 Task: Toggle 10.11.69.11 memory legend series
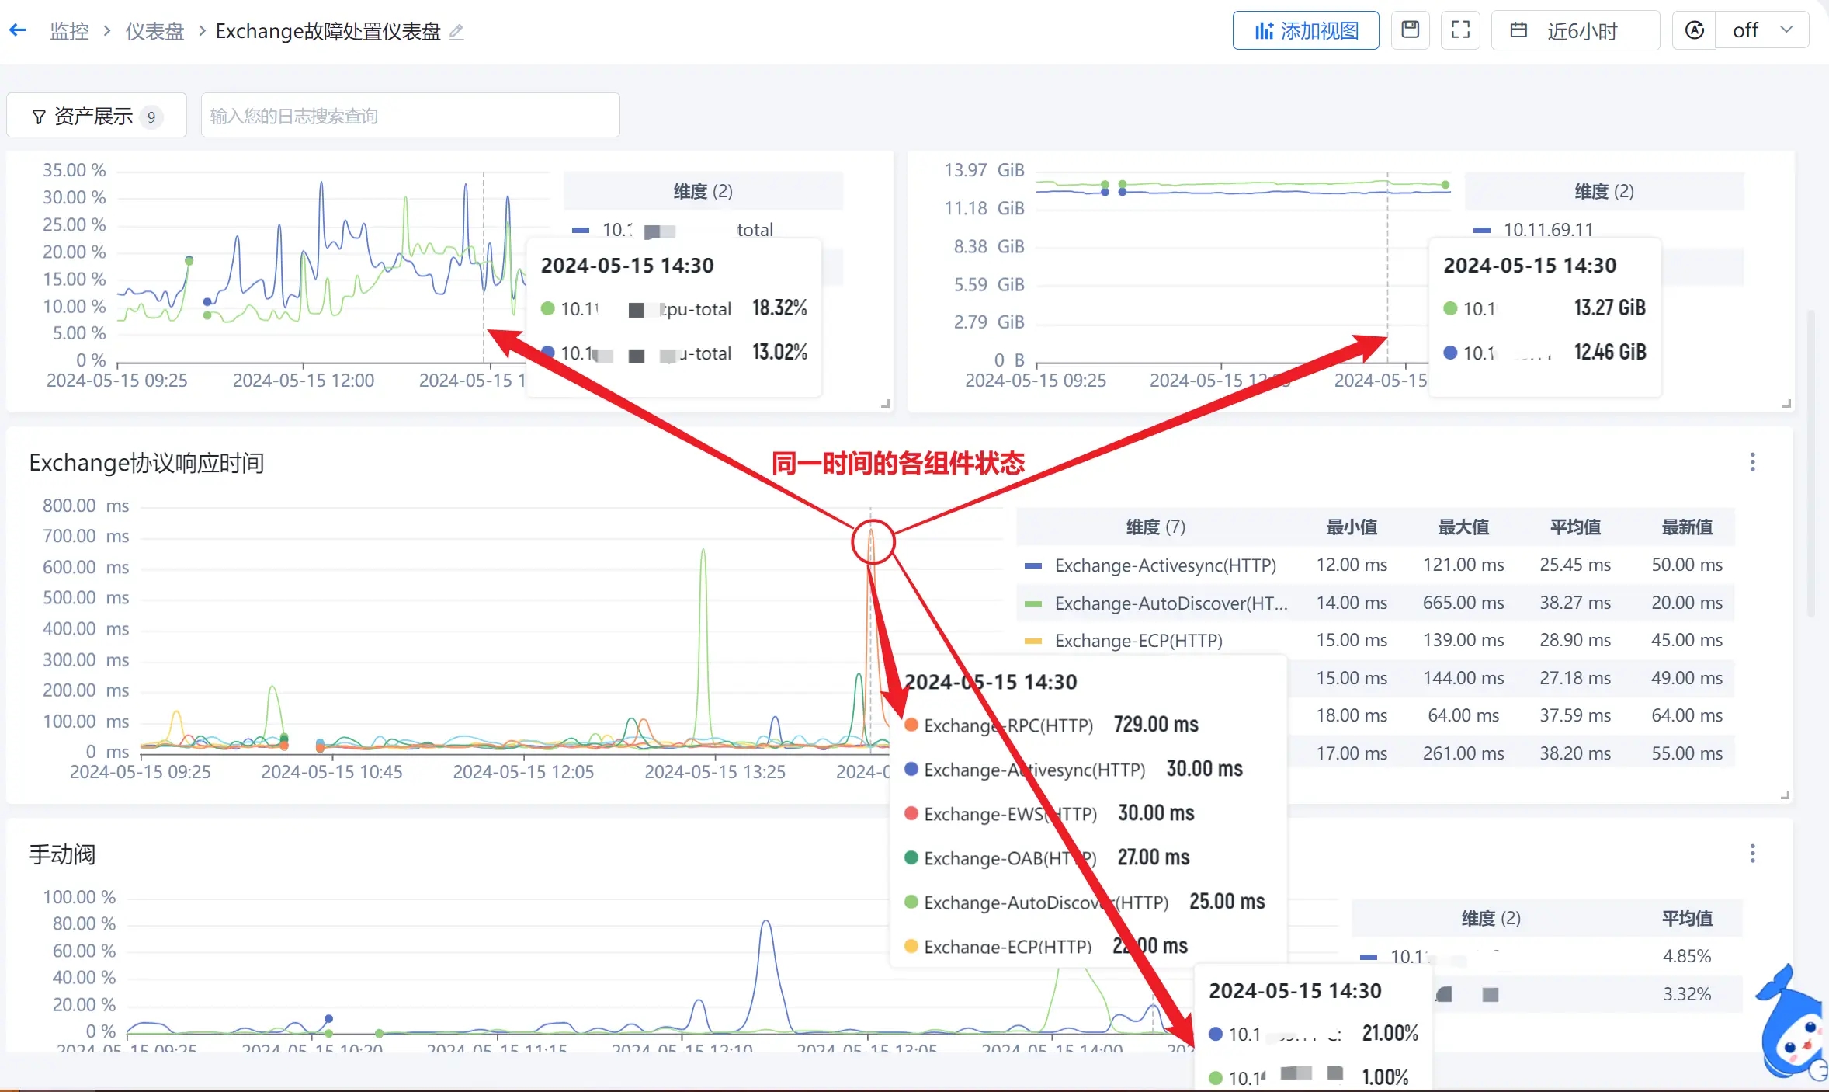[x=1533, y=230]
